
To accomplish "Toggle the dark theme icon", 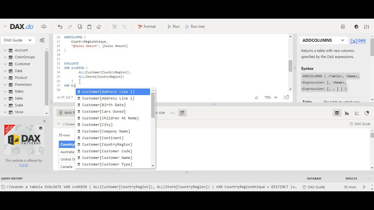I will [356, 27].
